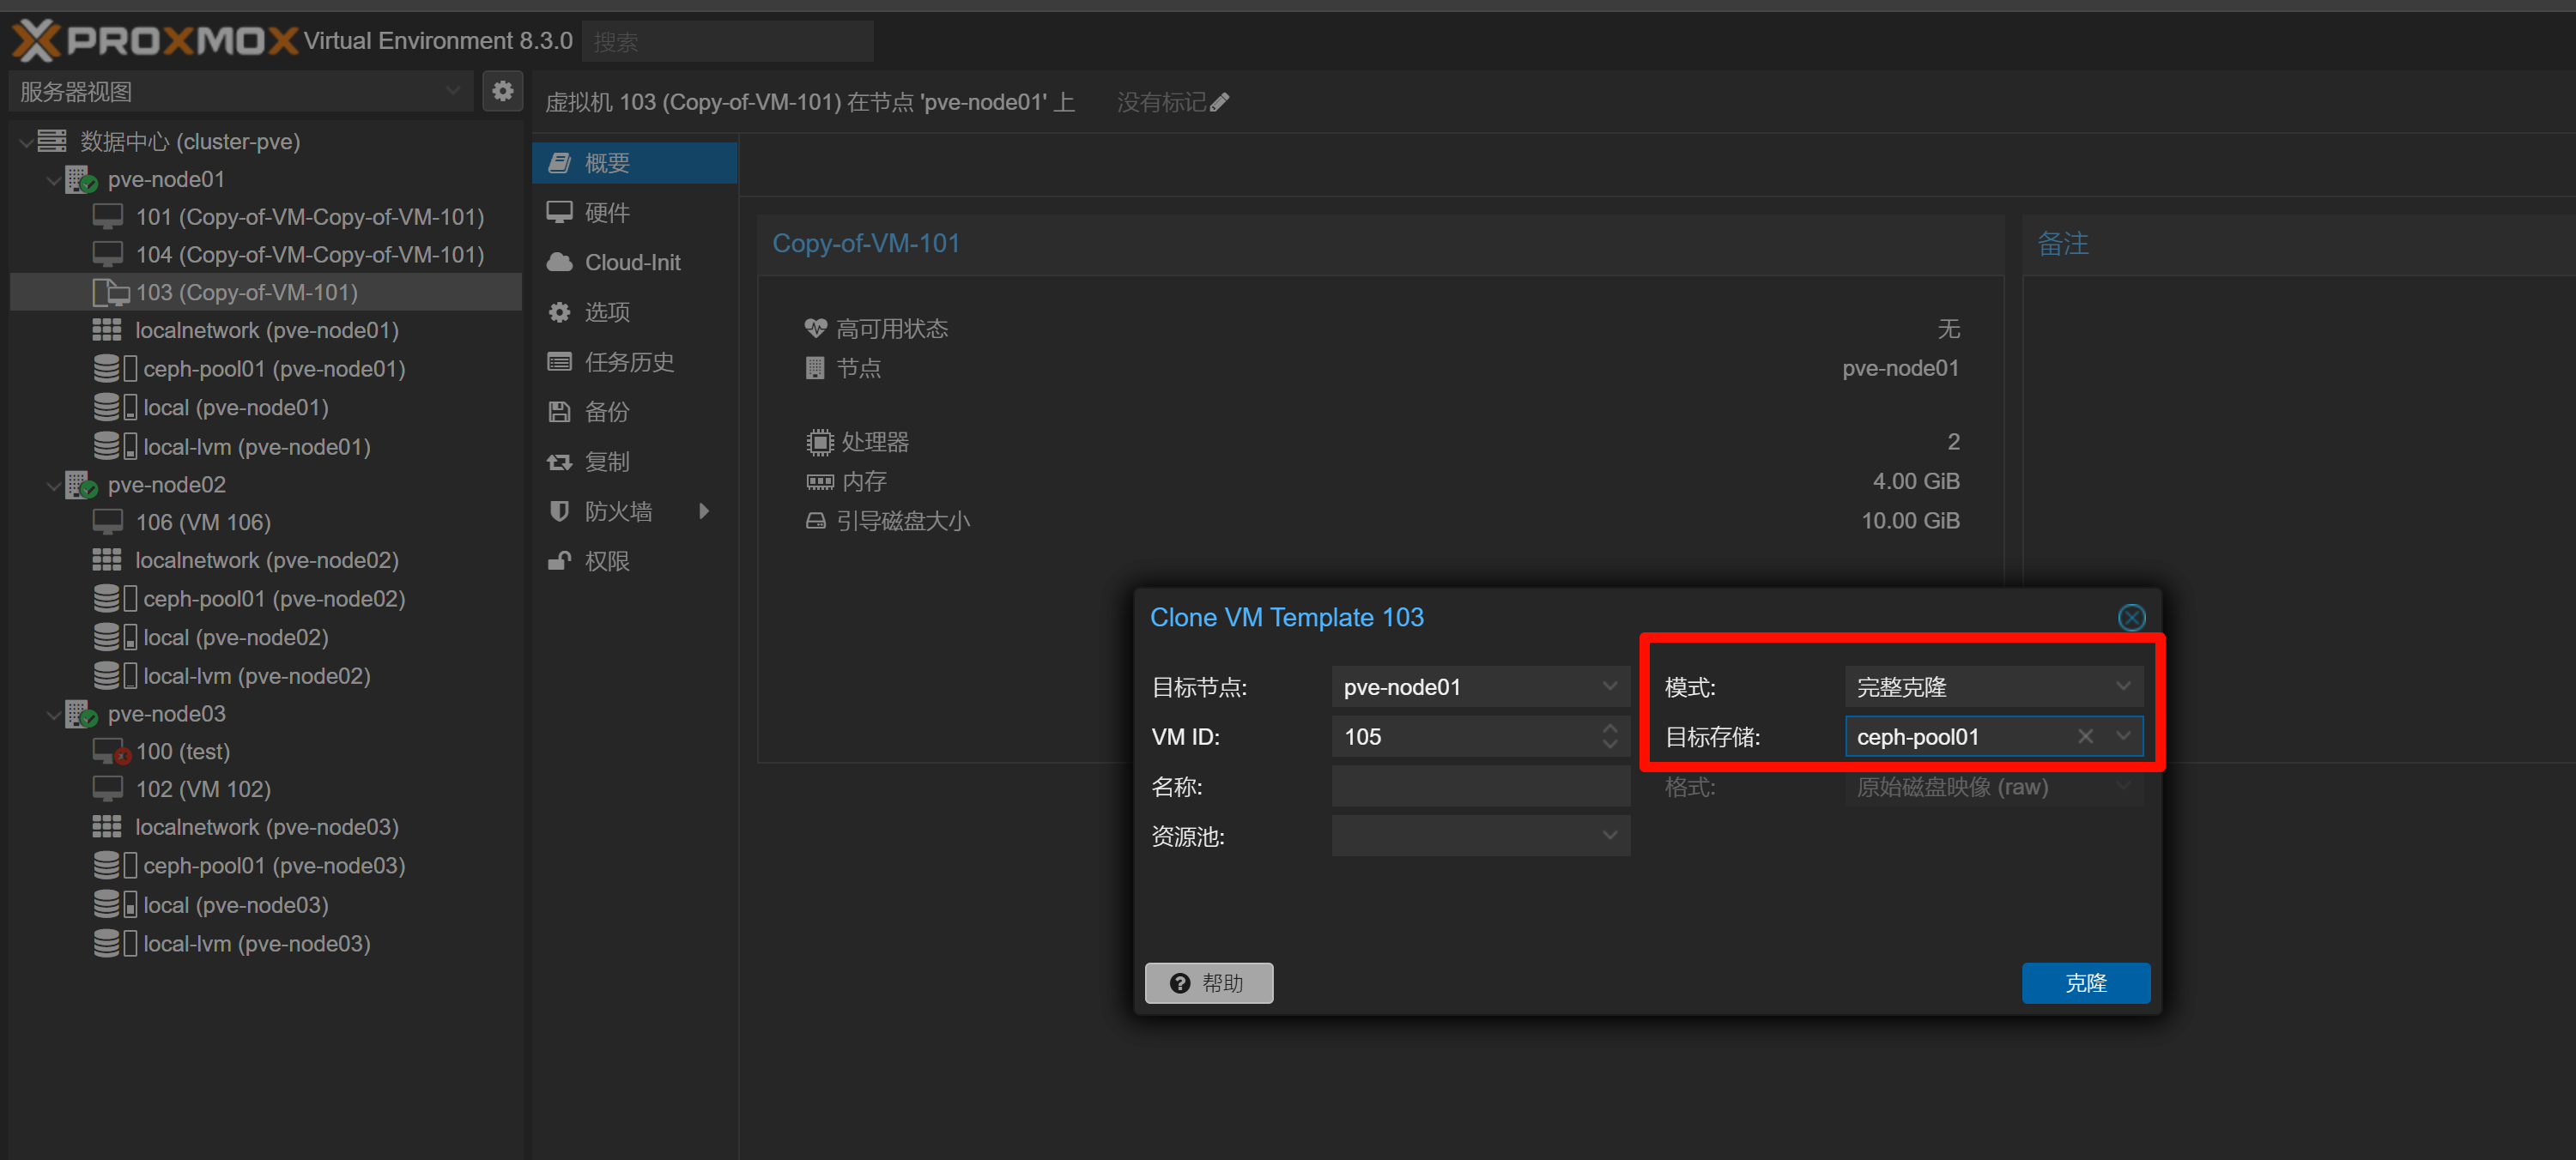Click the boot disk size drive icon

click(816, 521)
